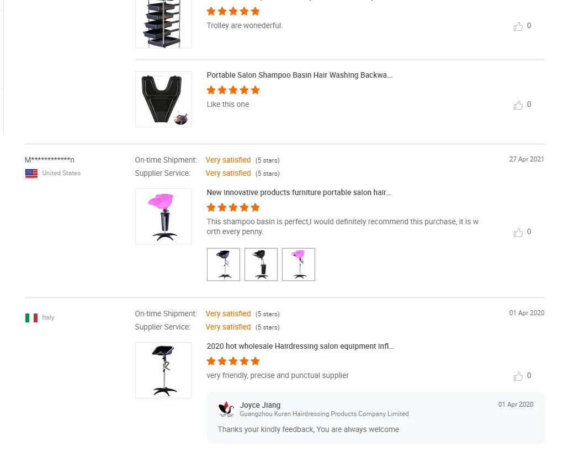Click Joyce Jiang's supplier logo avatar

pyautogui.click(x=226, y=409)
